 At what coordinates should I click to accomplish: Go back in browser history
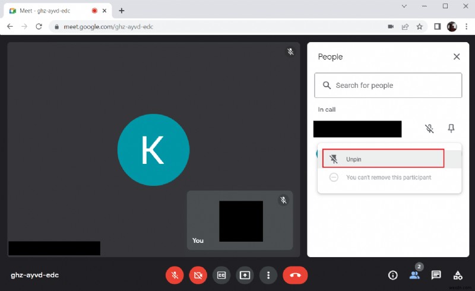tap(10, 27)
